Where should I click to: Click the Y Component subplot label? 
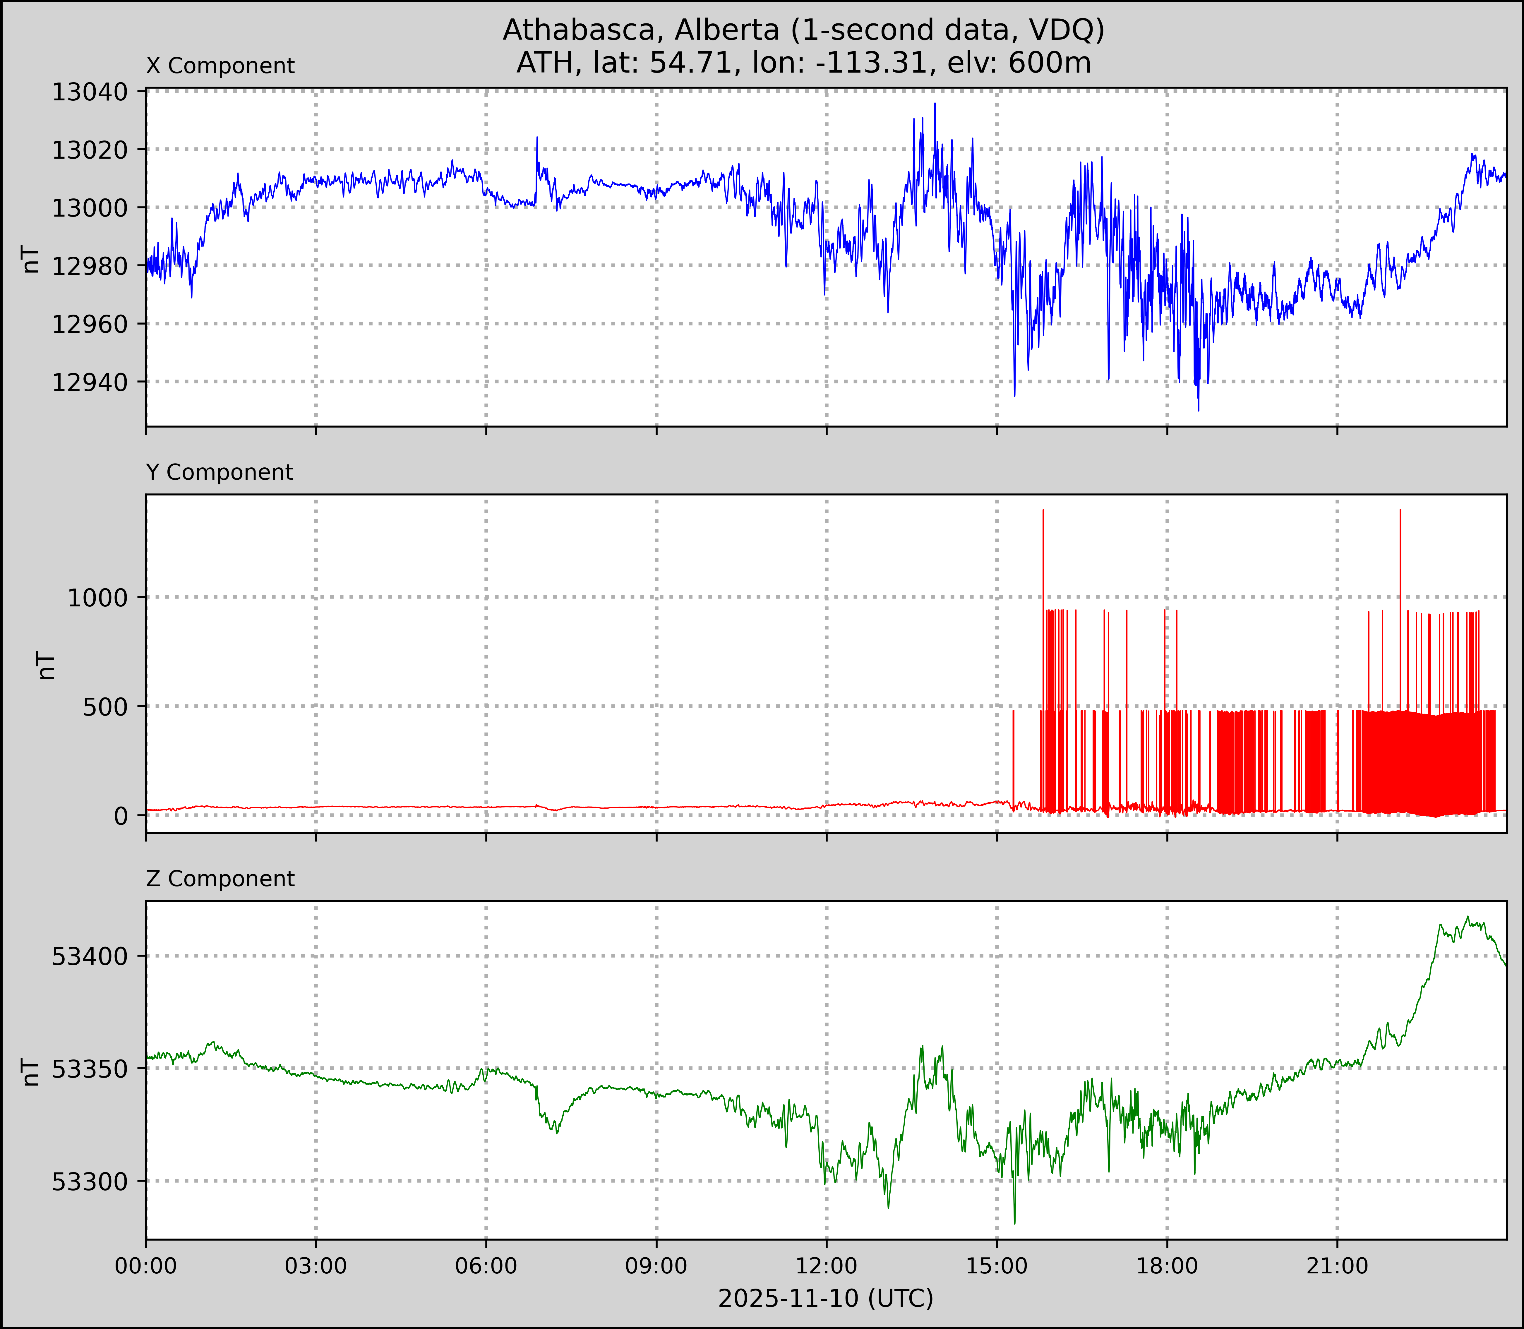pos(220,472)
